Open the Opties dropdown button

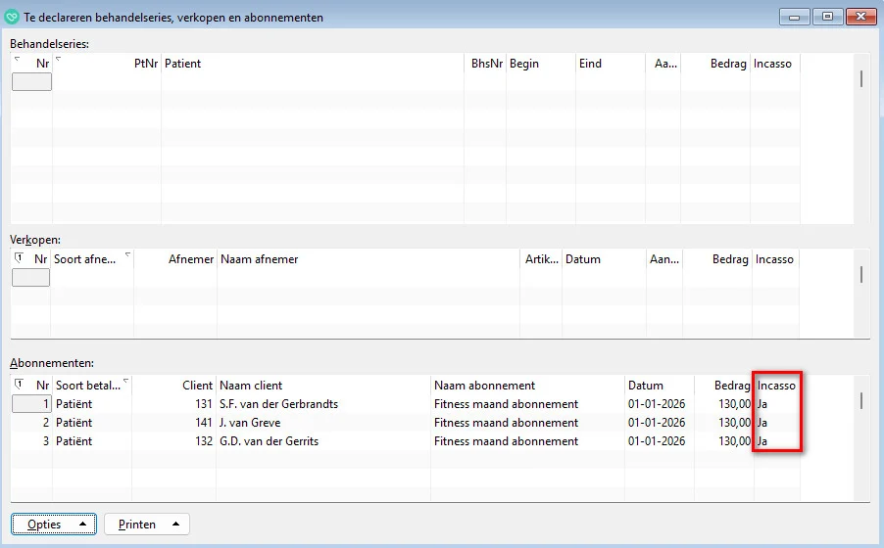53,525
